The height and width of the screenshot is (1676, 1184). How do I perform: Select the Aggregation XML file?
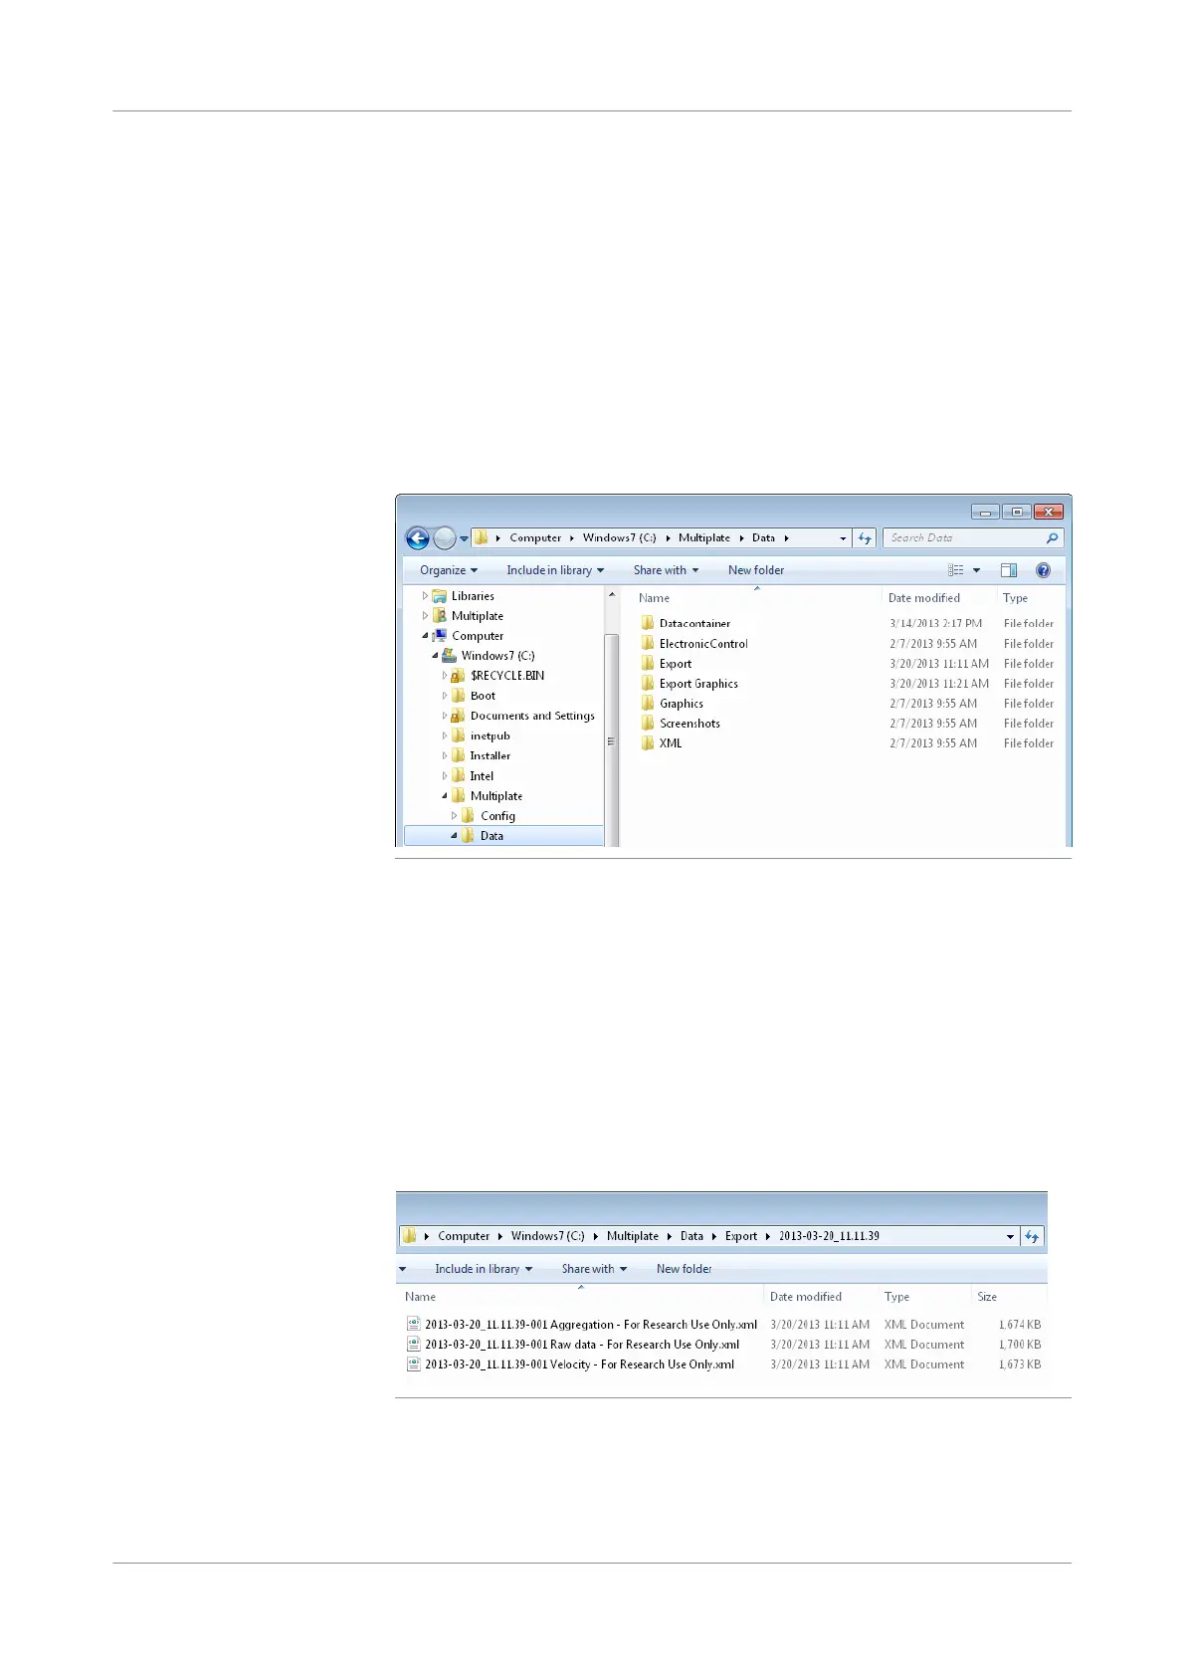591,1325
